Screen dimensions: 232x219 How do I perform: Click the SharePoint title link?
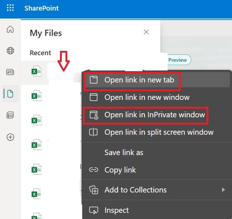(41, 8)
